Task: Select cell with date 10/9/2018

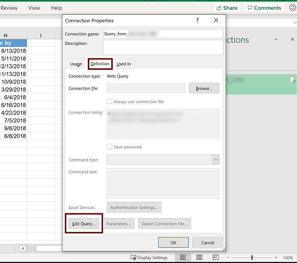Action: tap(13, 82)
